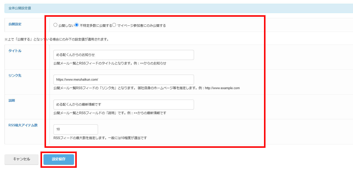Click the 設定保存 button

coord(59,159)
